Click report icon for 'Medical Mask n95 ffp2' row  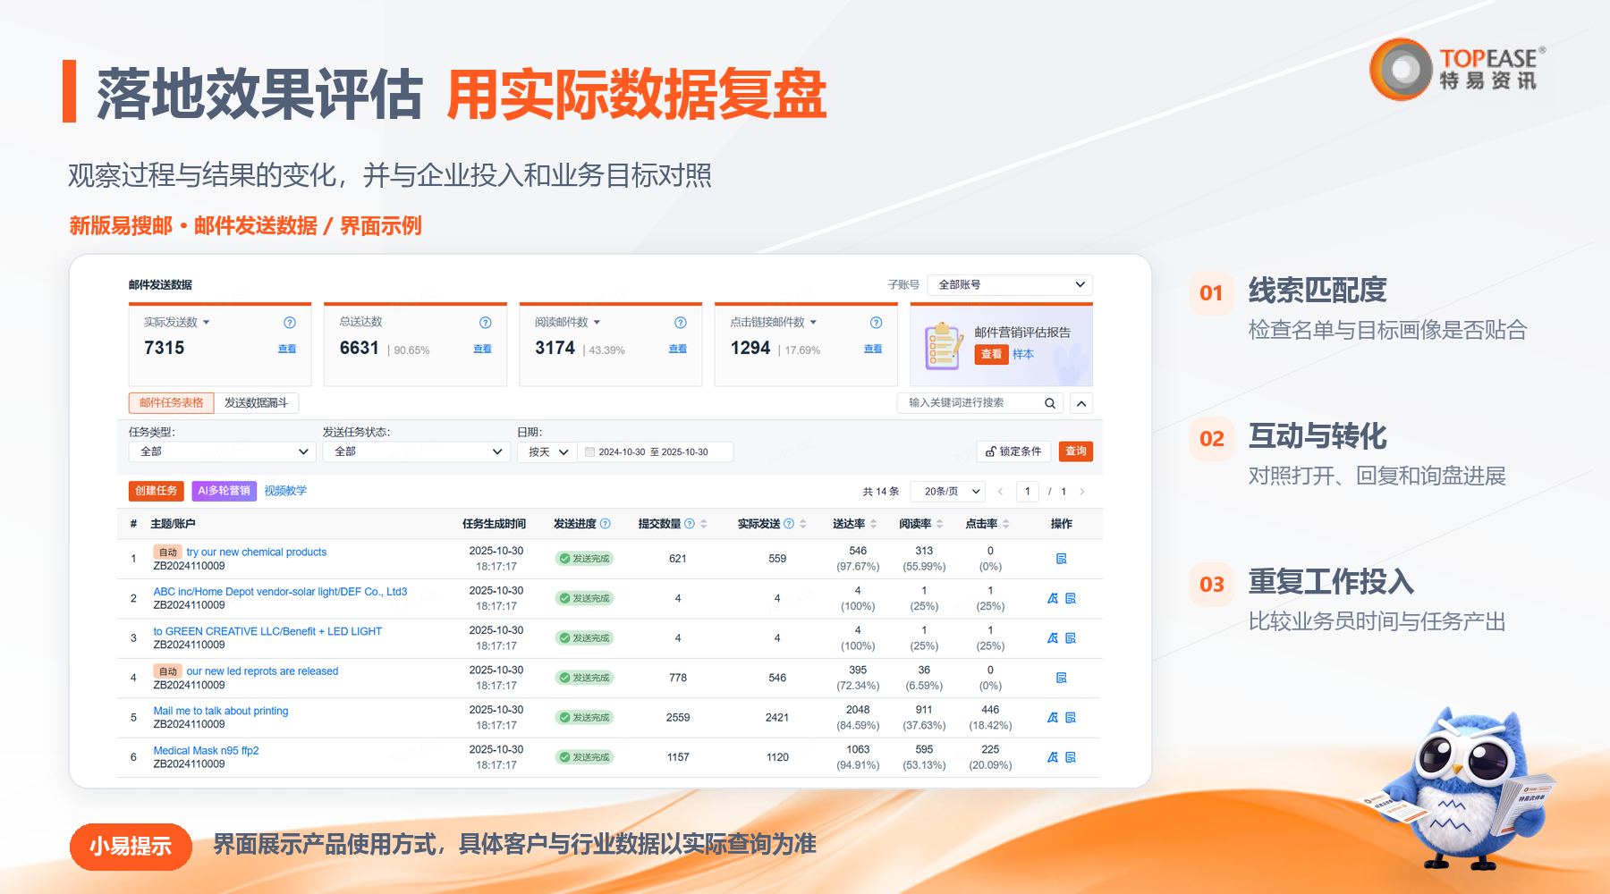coord(1071,757)
